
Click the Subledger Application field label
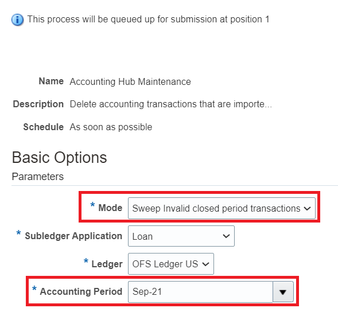click(x=73, y=236)
